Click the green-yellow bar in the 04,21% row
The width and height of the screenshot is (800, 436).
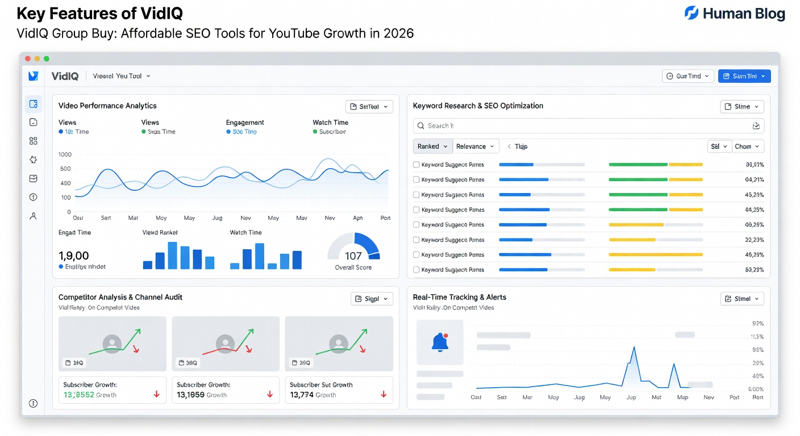[656, 179]
